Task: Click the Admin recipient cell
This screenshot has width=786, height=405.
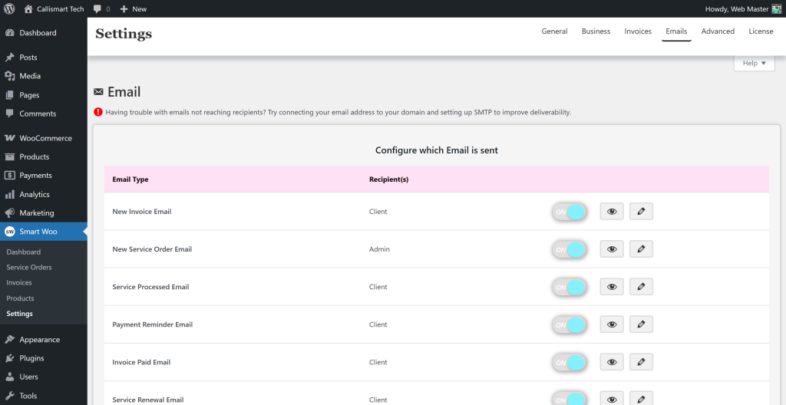Action: tap(379, 249)
